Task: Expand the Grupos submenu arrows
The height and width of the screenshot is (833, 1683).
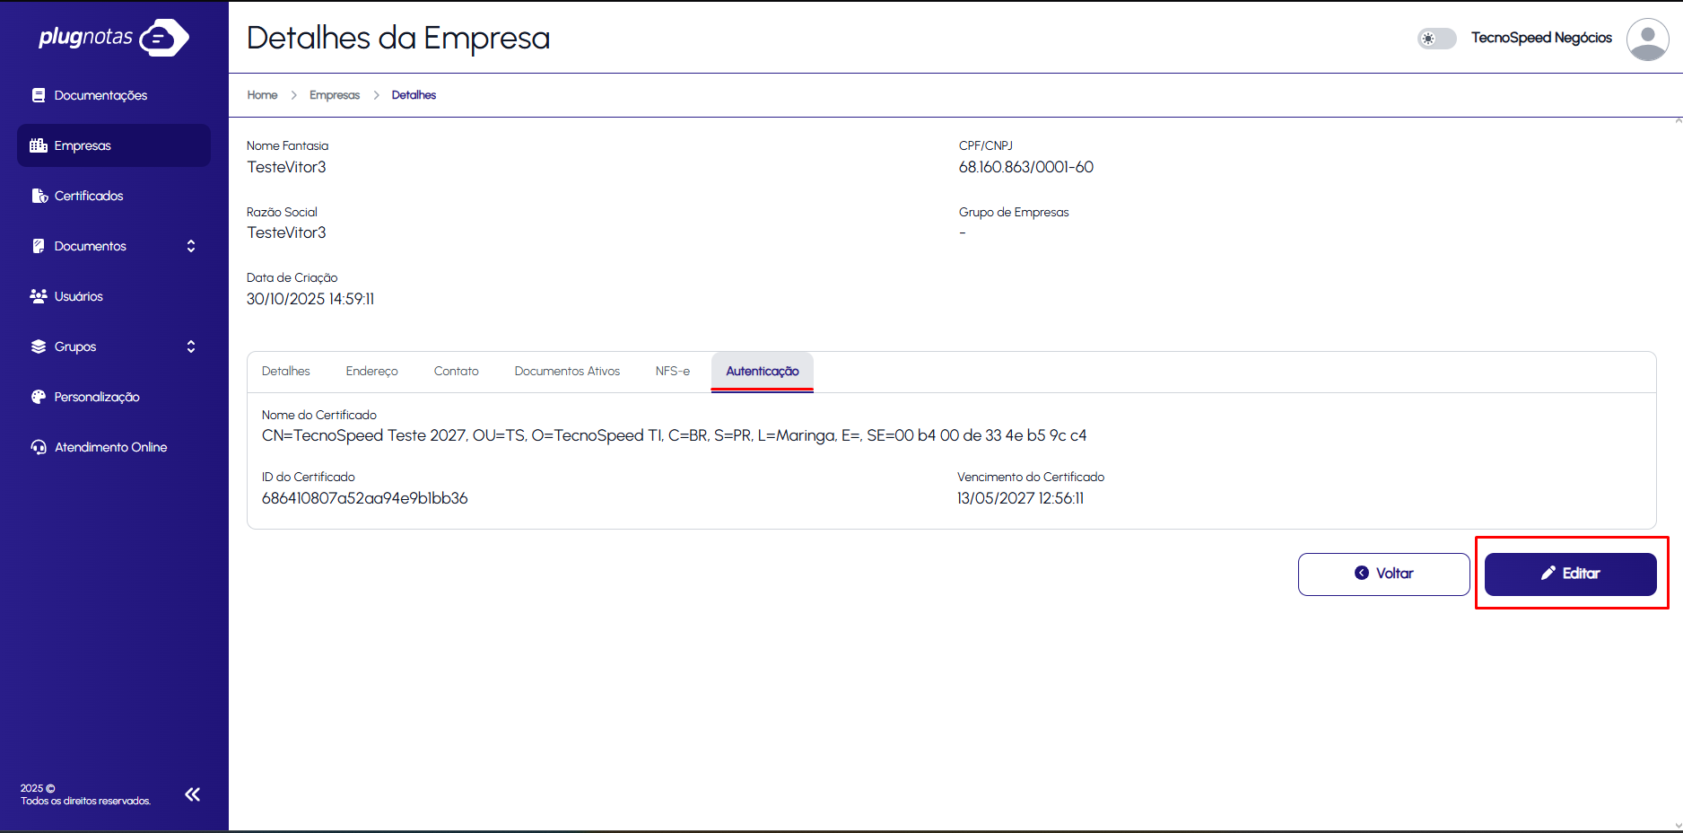Action: pyautogui.click(x=191, y=346)
